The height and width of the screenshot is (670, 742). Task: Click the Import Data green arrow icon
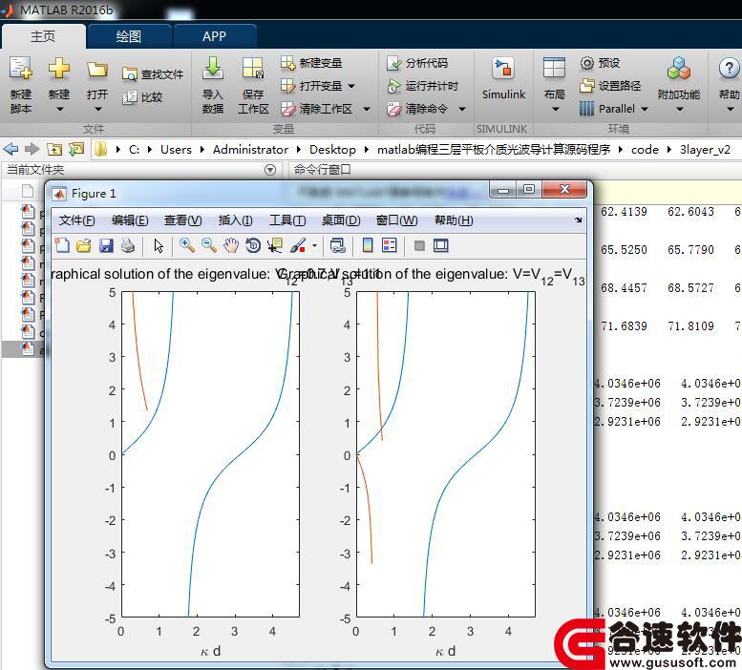coord(213,69)
